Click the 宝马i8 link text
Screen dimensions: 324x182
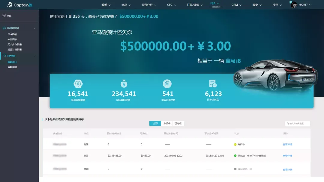click(233, 61)
